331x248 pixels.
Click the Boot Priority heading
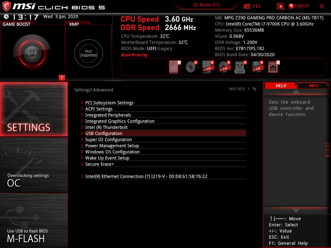134,55
